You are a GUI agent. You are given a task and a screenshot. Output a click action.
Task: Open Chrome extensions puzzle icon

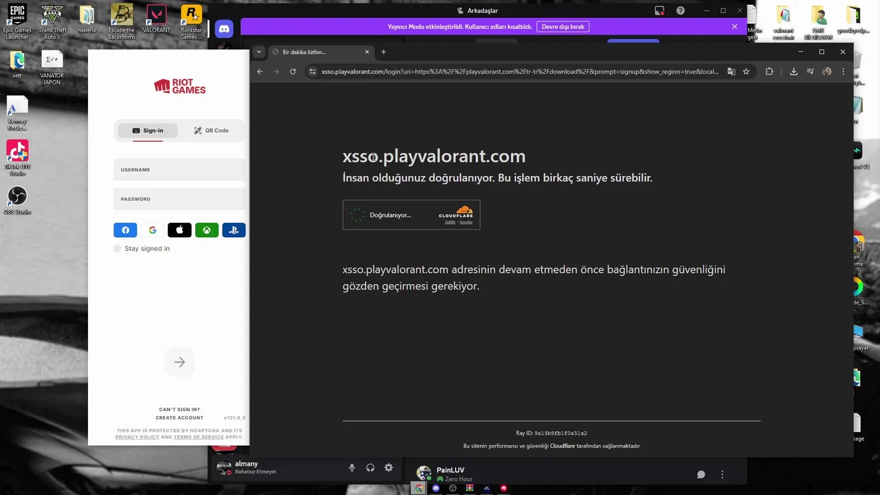click(769, 71)
